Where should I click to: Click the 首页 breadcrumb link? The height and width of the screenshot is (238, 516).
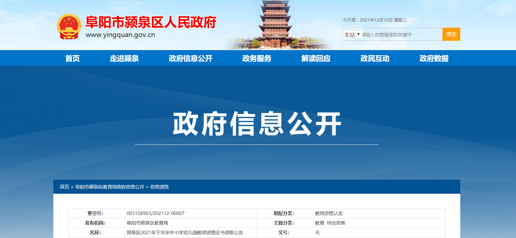tap(64, 187)
